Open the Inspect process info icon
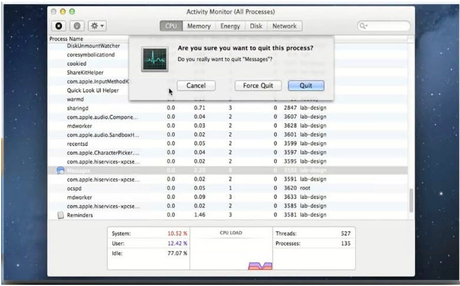The height and width of the screenshot is (286, 460). 77,26
